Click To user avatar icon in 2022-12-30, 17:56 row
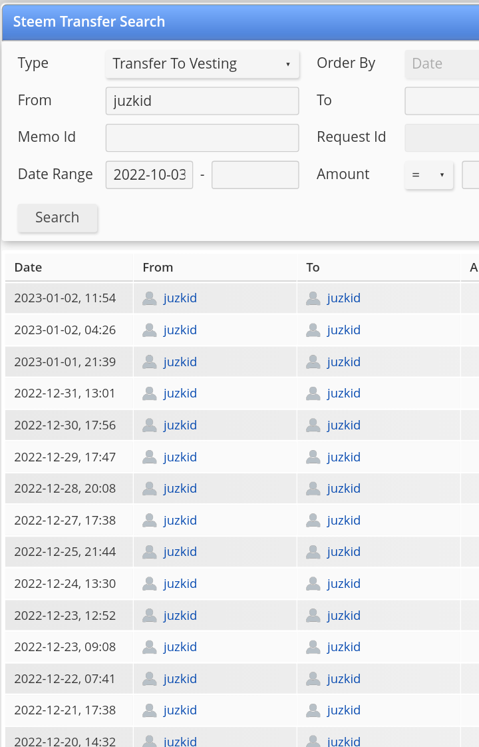The image size is (479, 747). click(x=313, y=425)
